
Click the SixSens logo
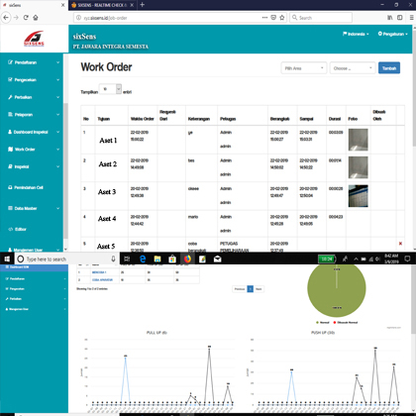[34, 39]
